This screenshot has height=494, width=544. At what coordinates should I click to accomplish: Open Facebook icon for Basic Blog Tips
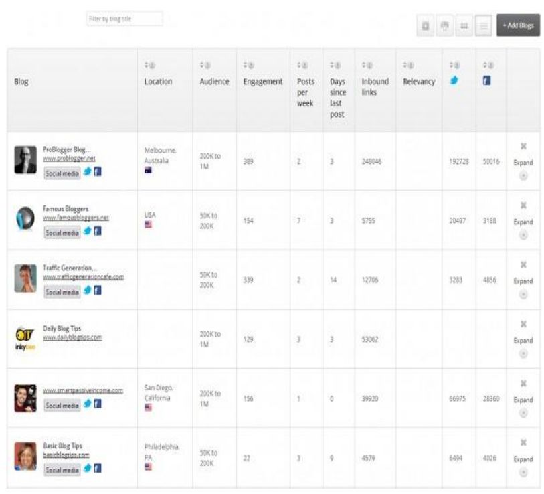click(98, 469)
